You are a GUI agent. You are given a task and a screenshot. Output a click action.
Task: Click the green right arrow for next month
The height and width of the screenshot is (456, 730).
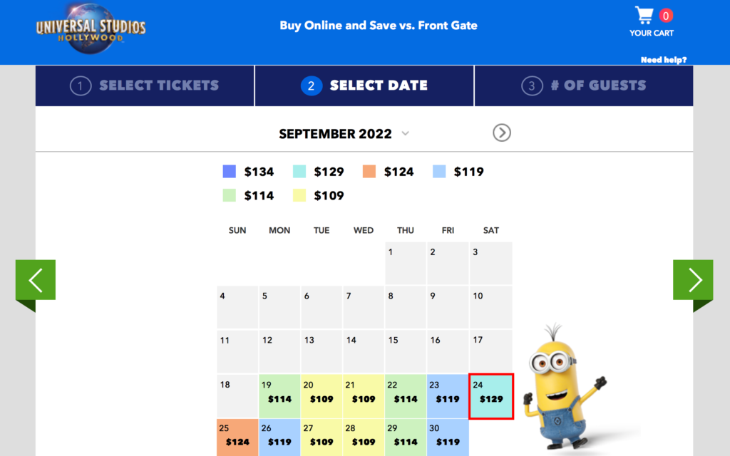pyautogui.click(x=693, y=280)
